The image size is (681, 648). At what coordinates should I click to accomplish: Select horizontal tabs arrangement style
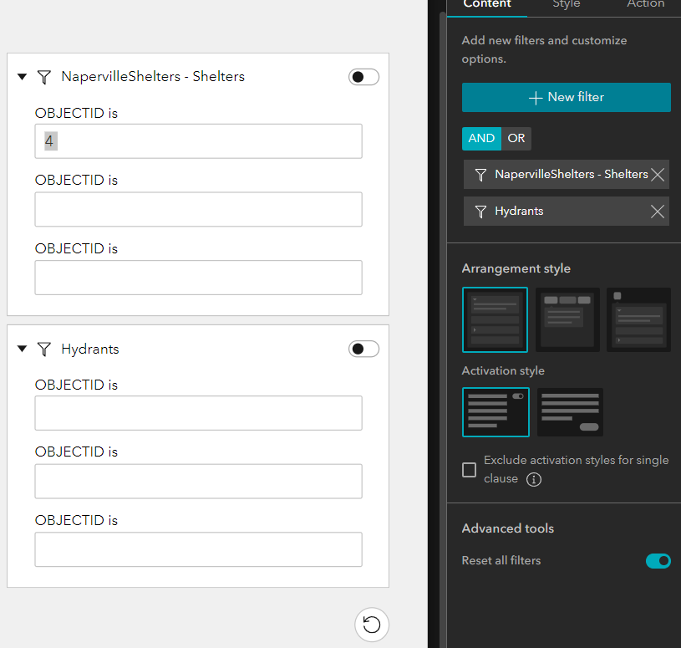click(567, 319)
